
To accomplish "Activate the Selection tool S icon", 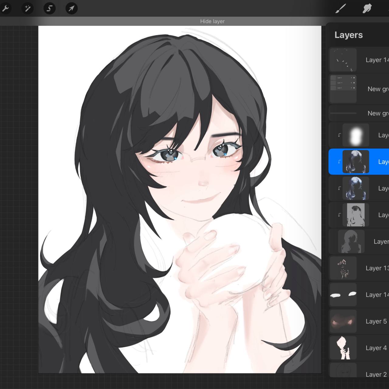I will pyautogui.click(x=49, y=9).
